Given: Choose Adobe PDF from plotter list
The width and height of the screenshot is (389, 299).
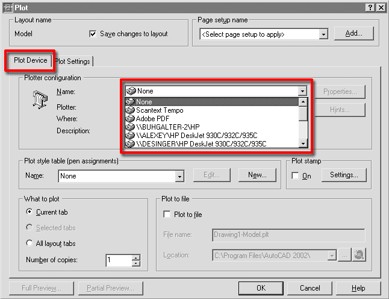Looking at the screenshot, I should [211, 119].
